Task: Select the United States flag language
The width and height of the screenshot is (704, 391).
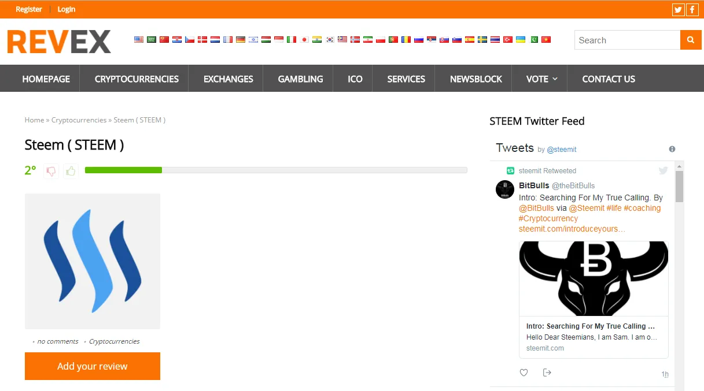Action: tap(139, 40)
